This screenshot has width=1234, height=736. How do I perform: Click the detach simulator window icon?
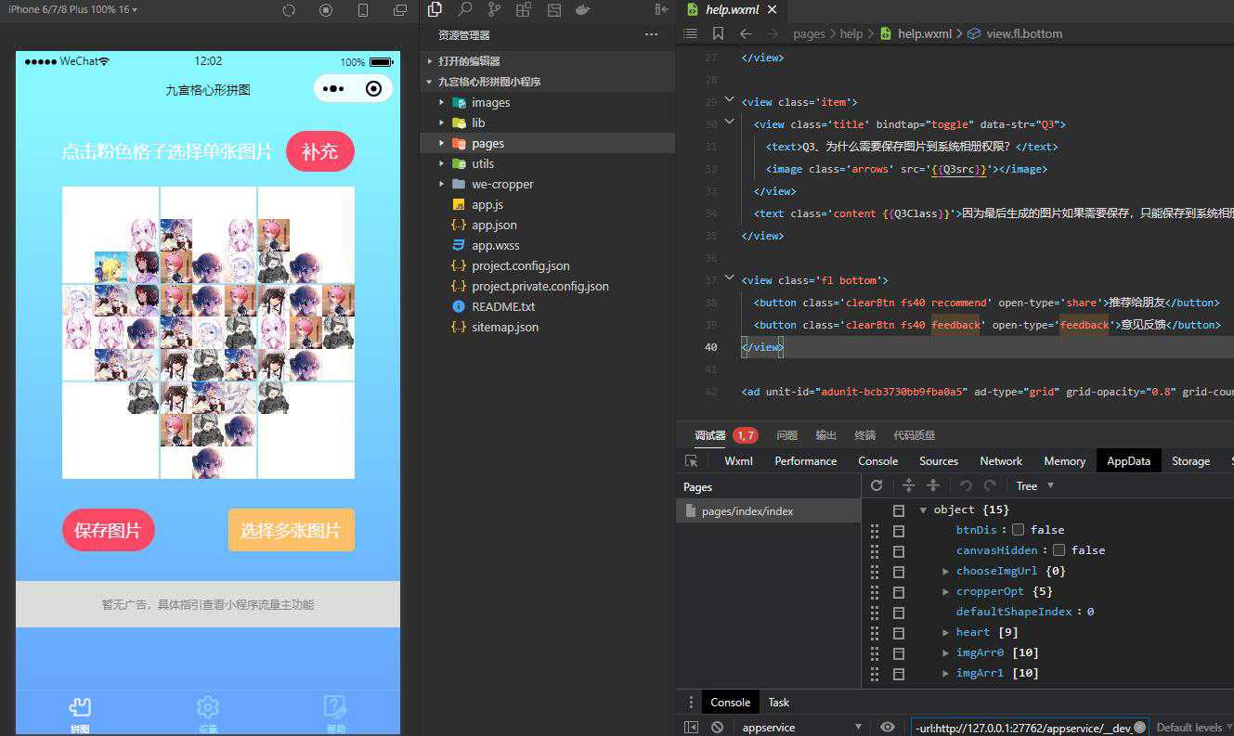coord(400,10)
